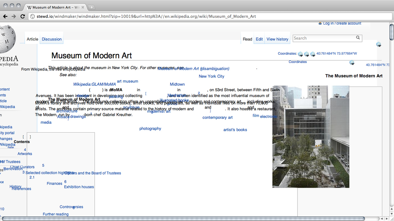Switch to the Article tab
This screenshot has height=221, width=394.
[33, 39]
